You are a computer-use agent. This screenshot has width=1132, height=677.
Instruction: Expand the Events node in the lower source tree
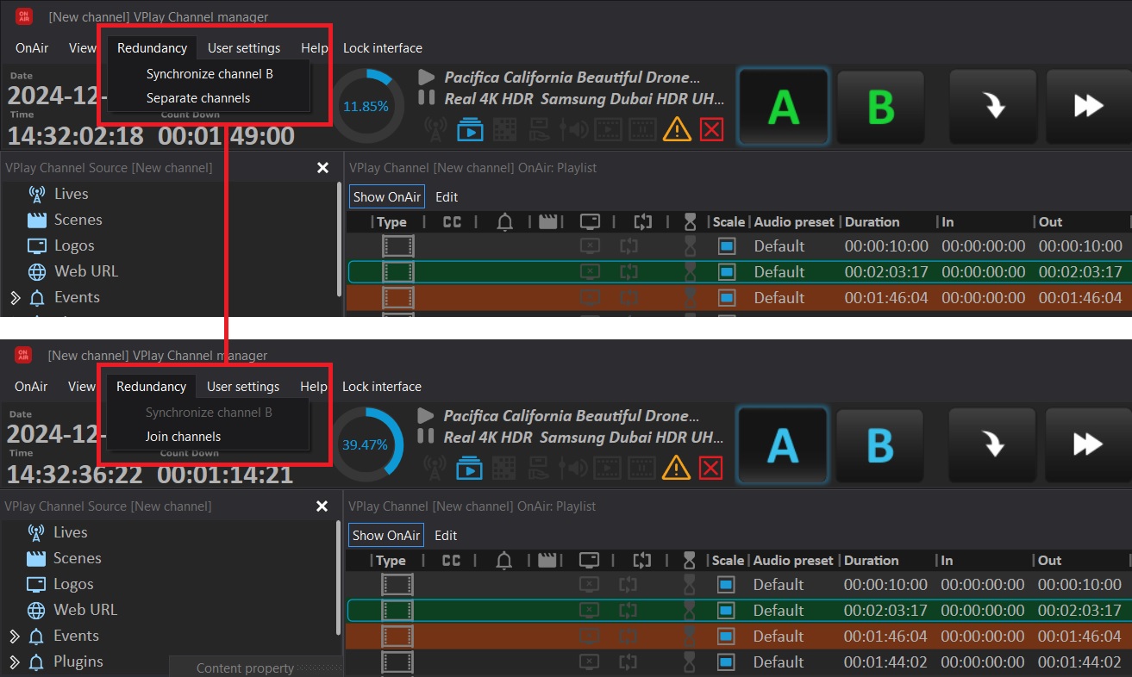pyautogui.click(x=15, y=637)
